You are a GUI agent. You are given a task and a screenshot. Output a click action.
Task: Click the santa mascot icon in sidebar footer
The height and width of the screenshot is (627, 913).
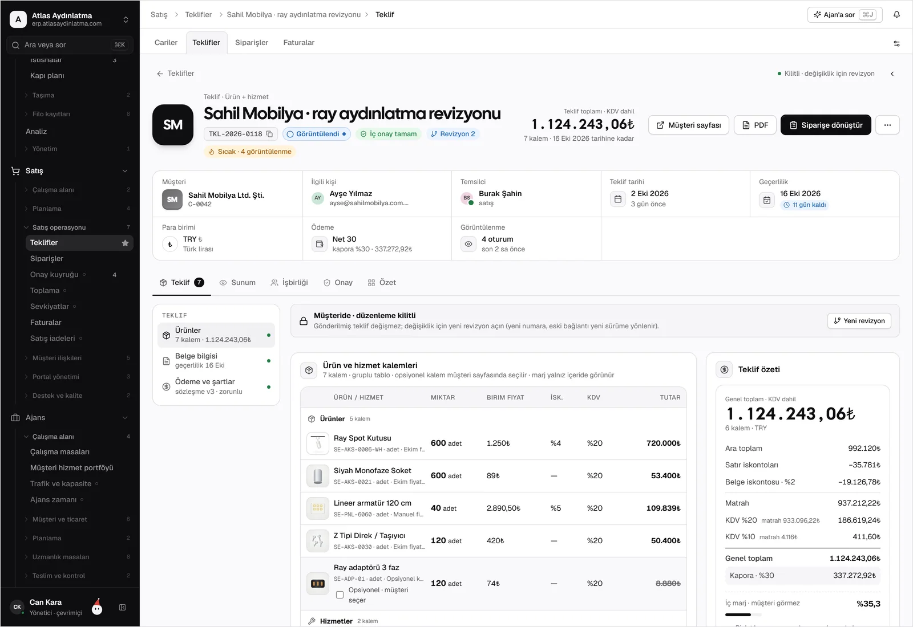point(97,606)
